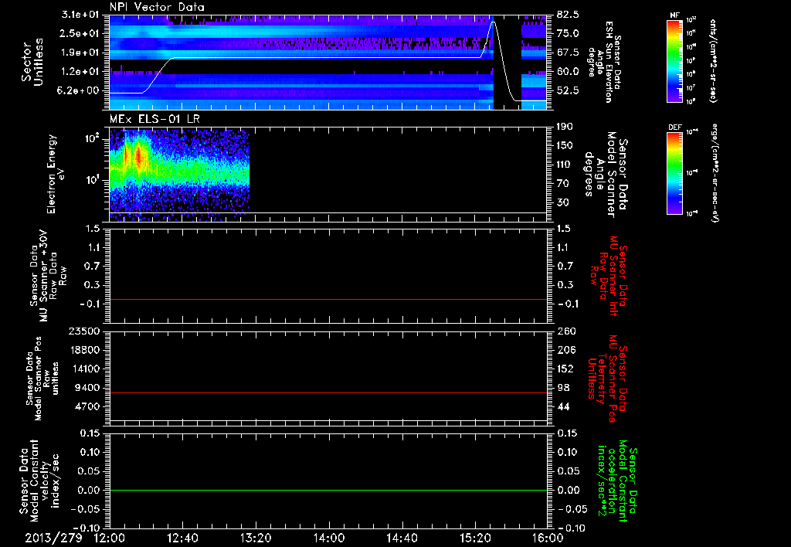The height and width of the screenshot is (547, 791).
Task: Click the NPI sector spectrogram plot
Action: coord(328,62)
